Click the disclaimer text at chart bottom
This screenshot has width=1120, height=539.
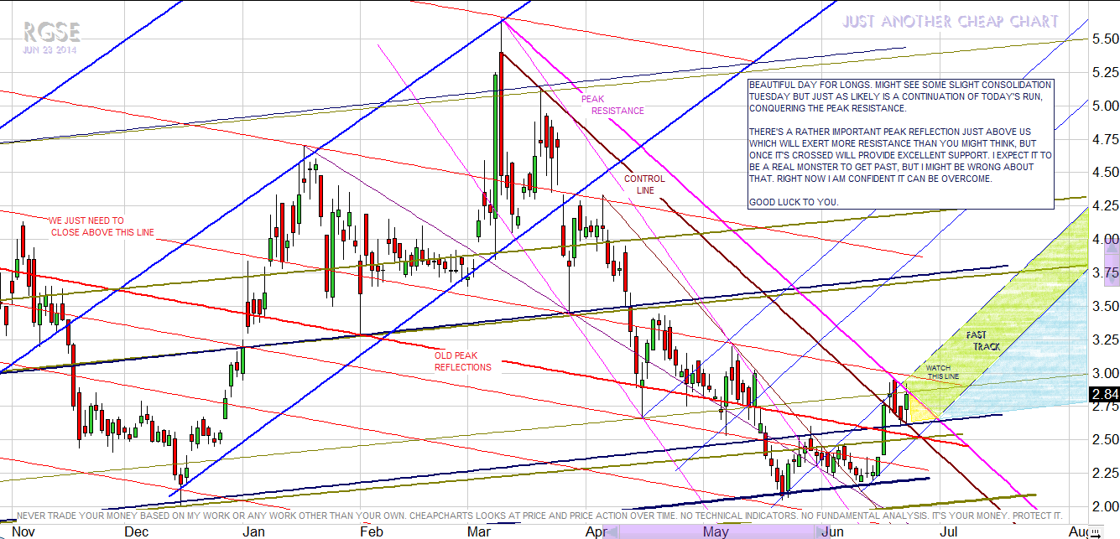537,515
